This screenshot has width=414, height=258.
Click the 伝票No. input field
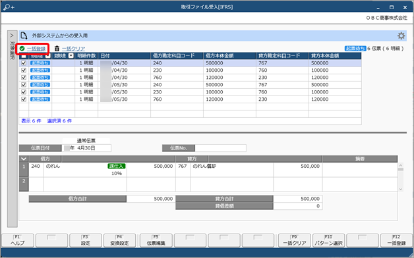220,148
